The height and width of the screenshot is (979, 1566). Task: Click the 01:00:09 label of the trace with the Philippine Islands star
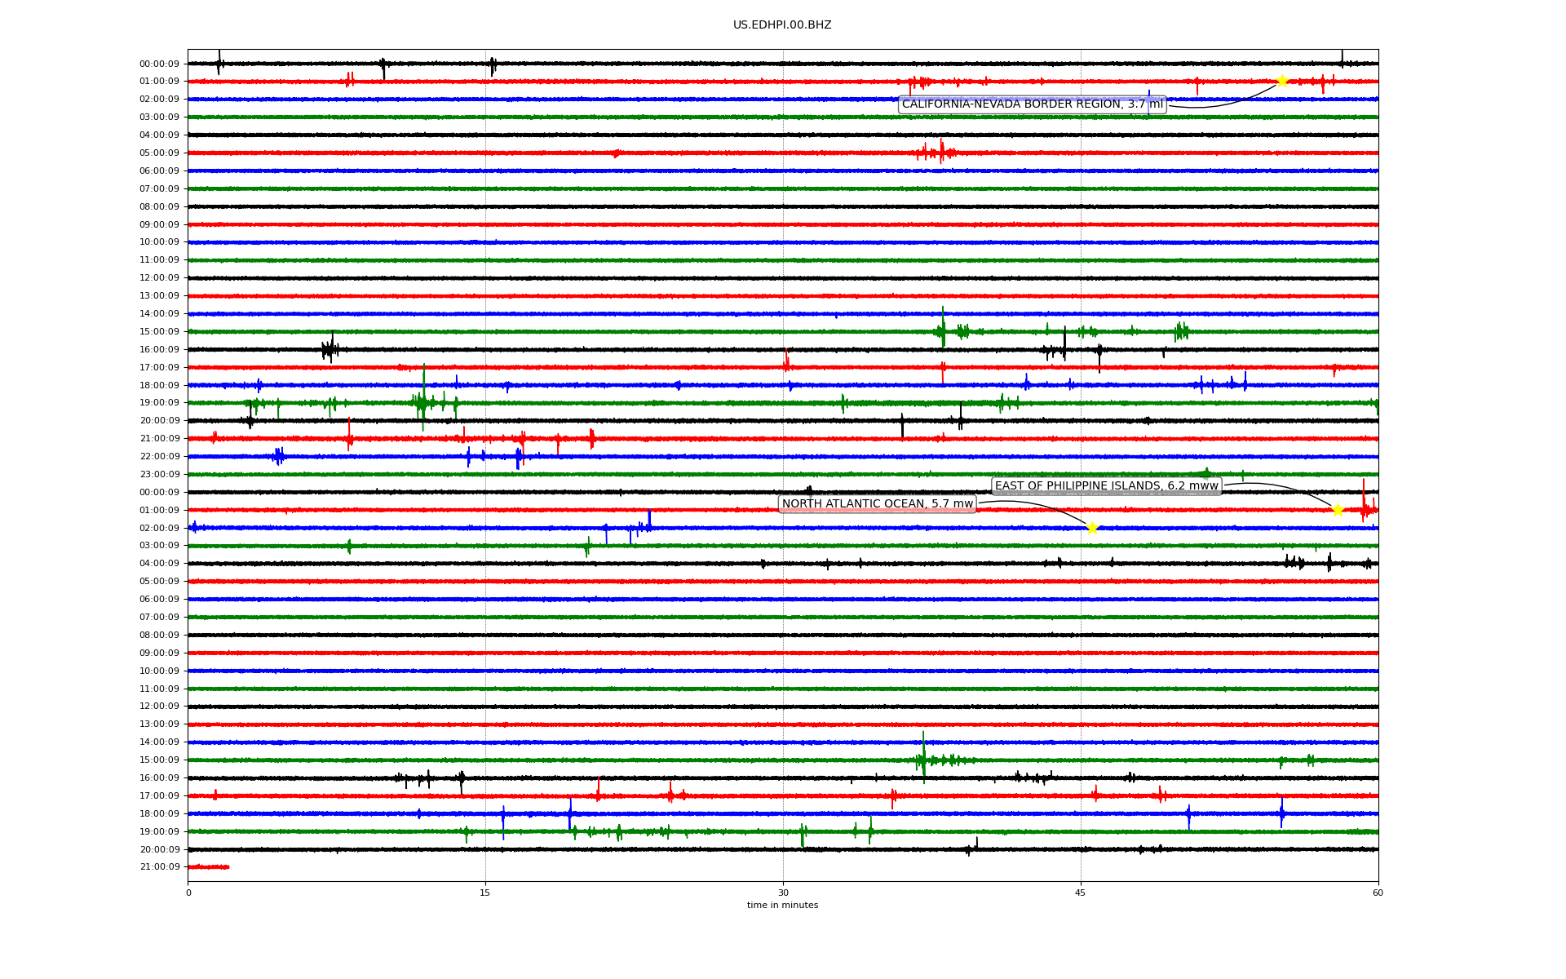(159, 511)
